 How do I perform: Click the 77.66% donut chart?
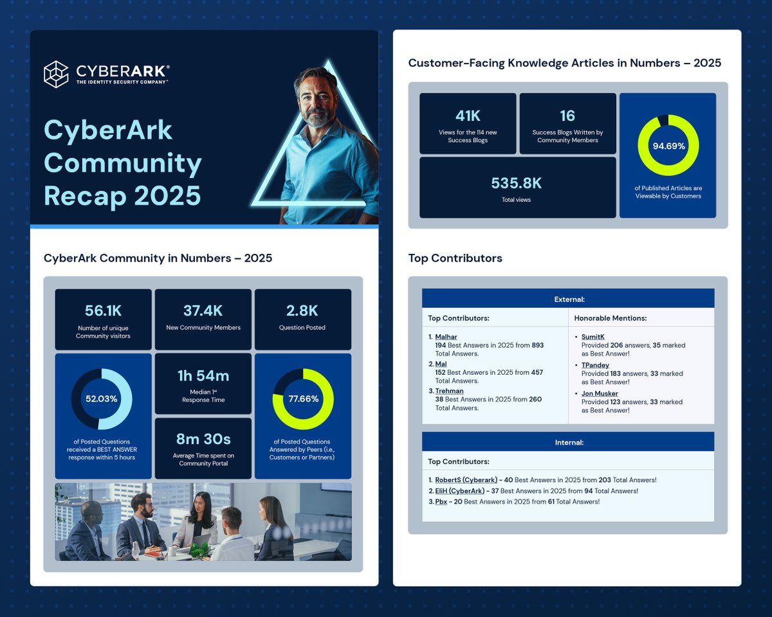coord(303,399)
